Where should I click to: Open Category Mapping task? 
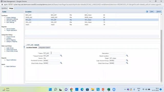click(x=12, y=41)
